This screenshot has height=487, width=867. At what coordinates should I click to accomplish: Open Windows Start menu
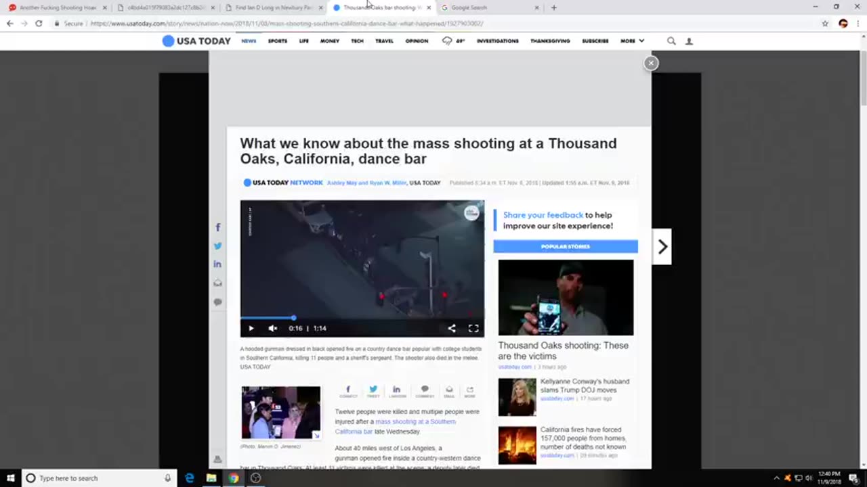pos(11,478)
